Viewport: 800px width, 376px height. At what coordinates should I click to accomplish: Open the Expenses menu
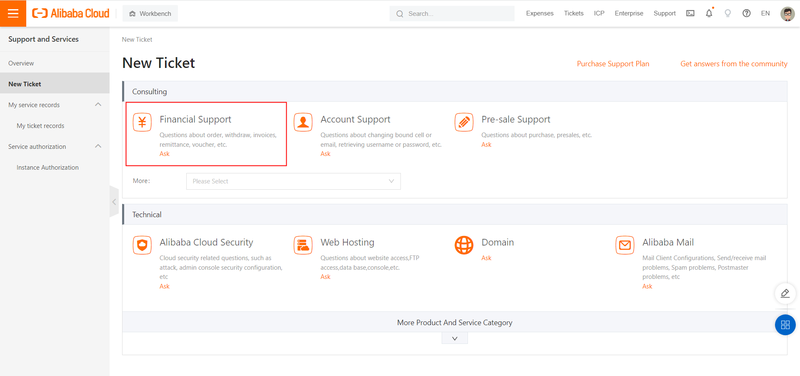(x=540, y=13)
